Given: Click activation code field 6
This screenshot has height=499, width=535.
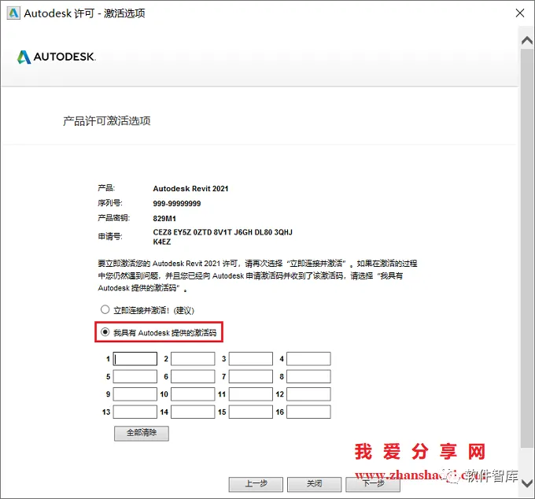Looking at the screenshot, I should tap(193, 376).
